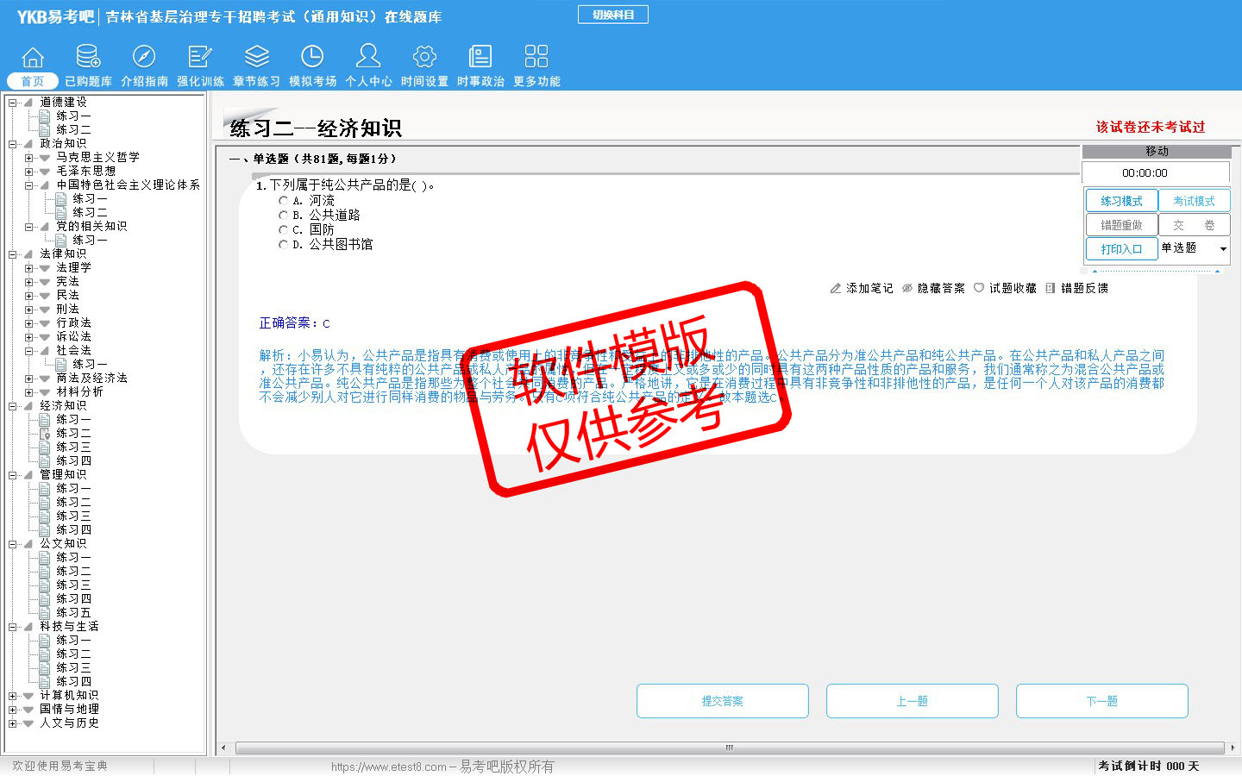
Task: Click the 练习四 document icon under 公文知识
Action: (45, 598)
